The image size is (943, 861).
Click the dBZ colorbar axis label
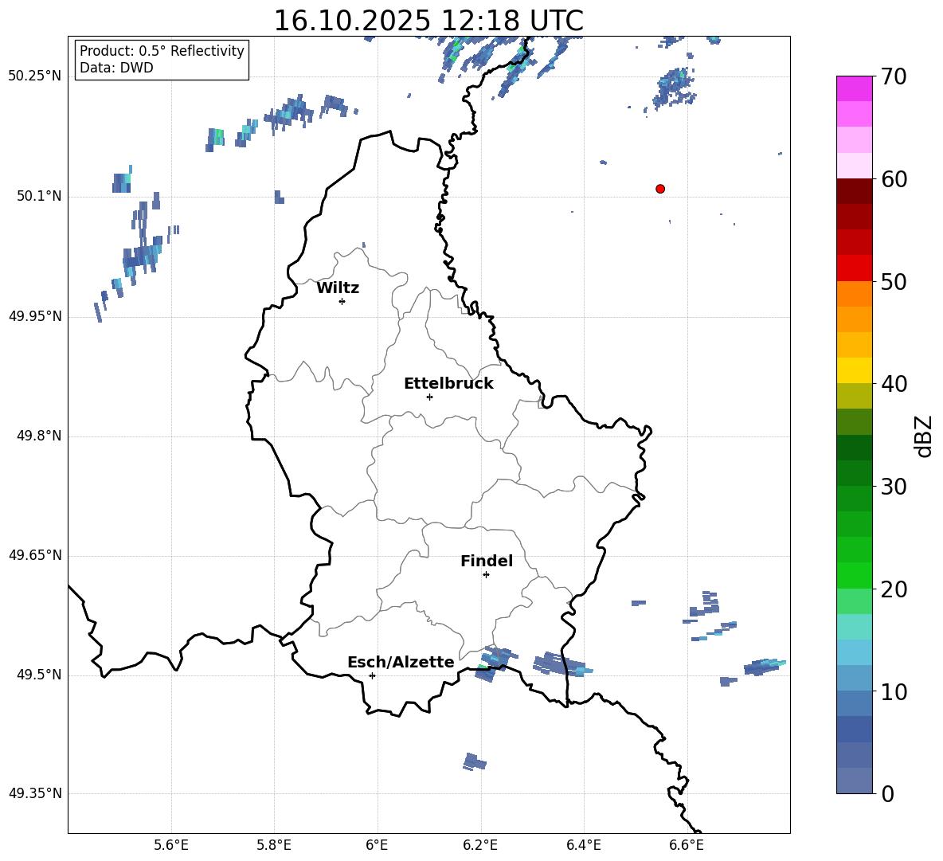click(x=923, y=436)
